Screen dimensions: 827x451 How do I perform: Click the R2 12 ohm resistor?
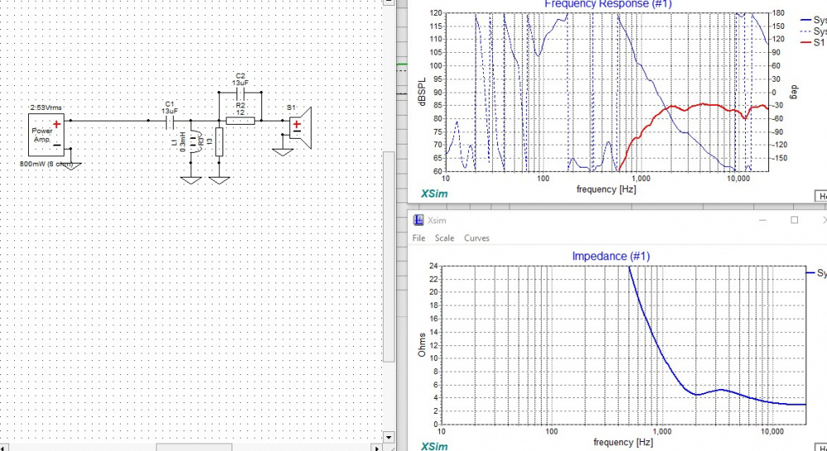click(x=240, y=121)
